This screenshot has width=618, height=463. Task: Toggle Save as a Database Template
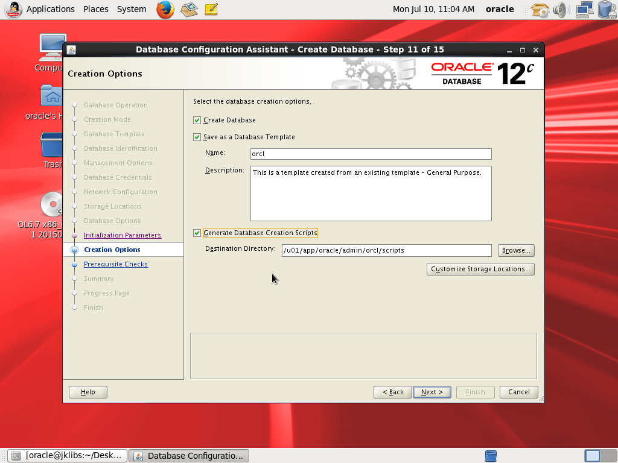[197, 137]
